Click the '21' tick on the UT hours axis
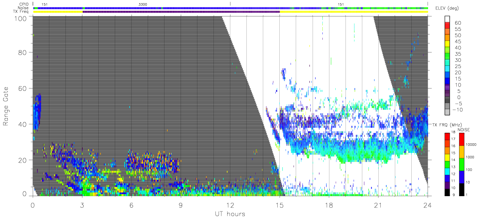 pyautogui.click(x=378, y=204)
